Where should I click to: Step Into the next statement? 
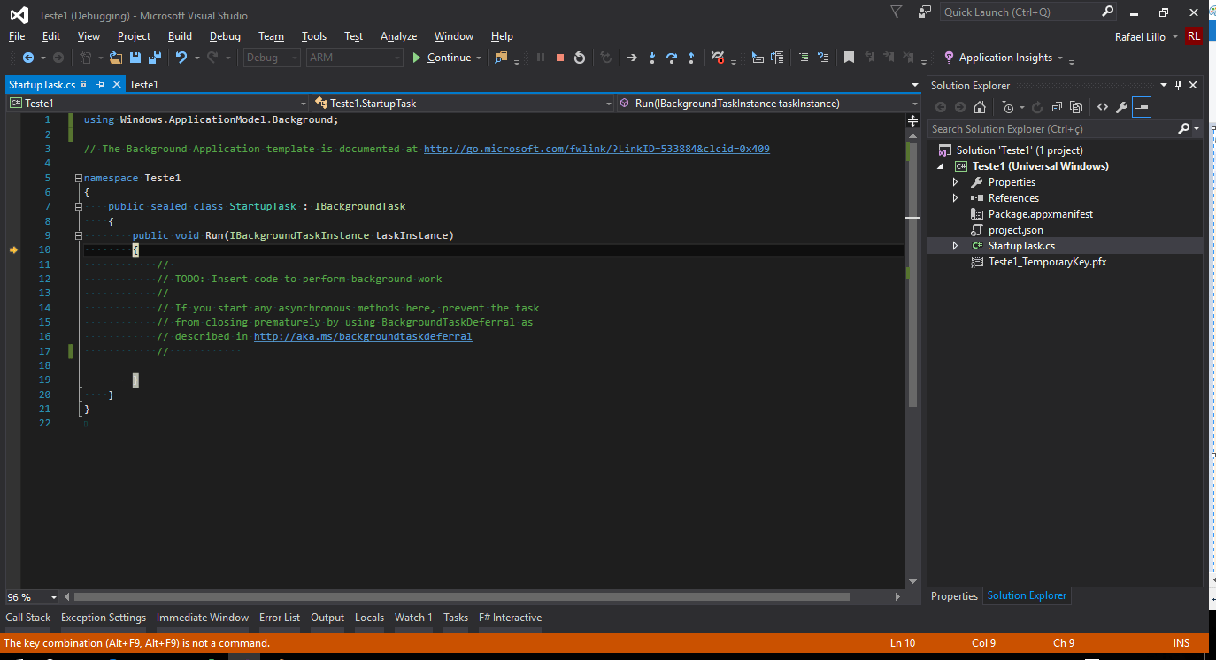click(652, 58)
